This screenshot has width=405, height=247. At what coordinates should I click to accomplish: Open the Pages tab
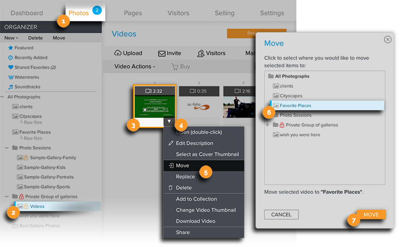133,13
